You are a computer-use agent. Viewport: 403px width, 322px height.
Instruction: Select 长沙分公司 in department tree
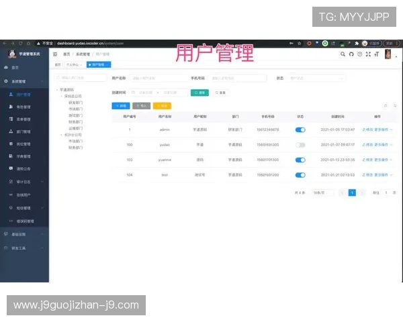73,135
